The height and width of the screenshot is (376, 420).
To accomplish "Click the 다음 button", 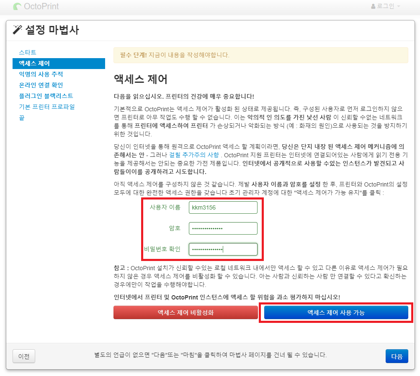I will (397, 356).
